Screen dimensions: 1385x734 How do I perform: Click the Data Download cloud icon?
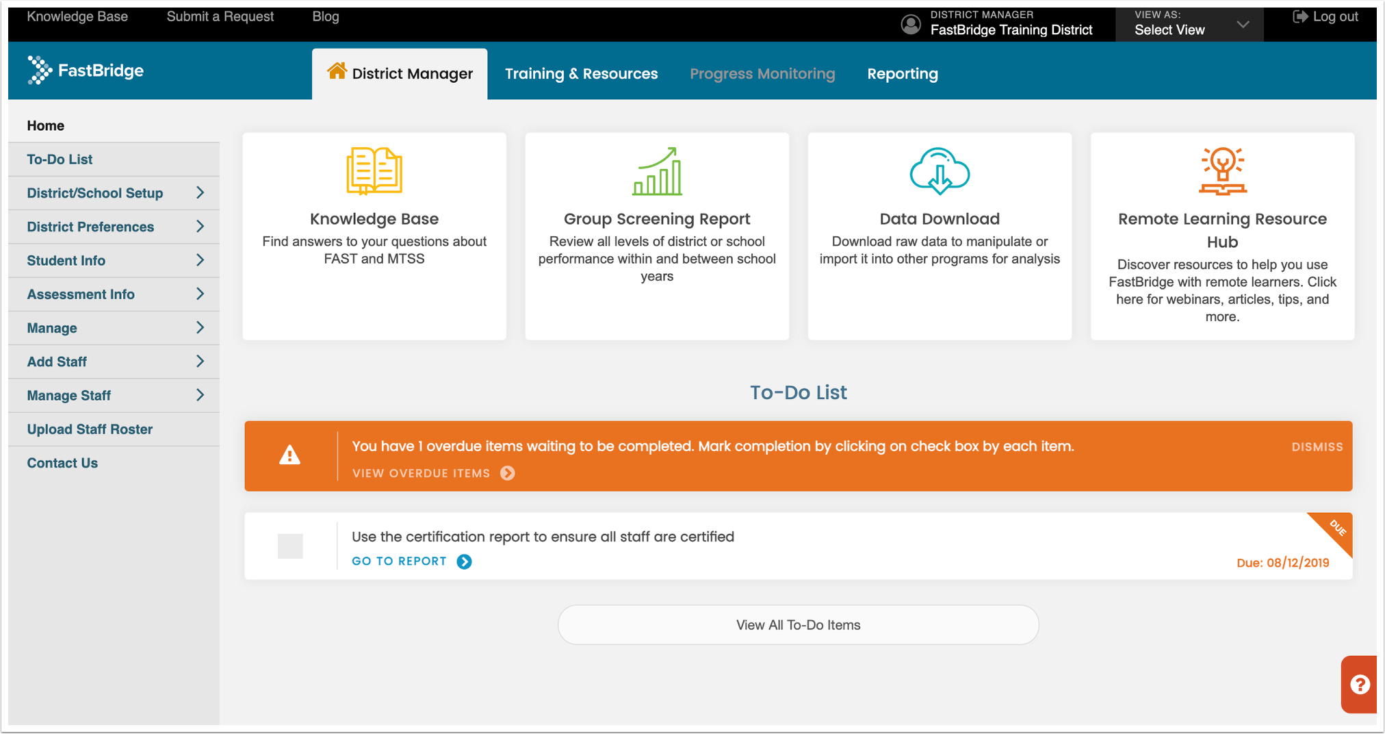[940, 171]
